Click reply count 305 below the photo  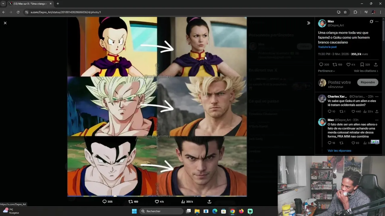coord(107,202)
